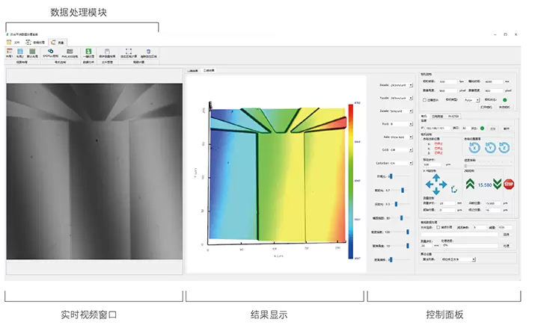Click the button right of the IP status indicator

(x=492, y=128)
